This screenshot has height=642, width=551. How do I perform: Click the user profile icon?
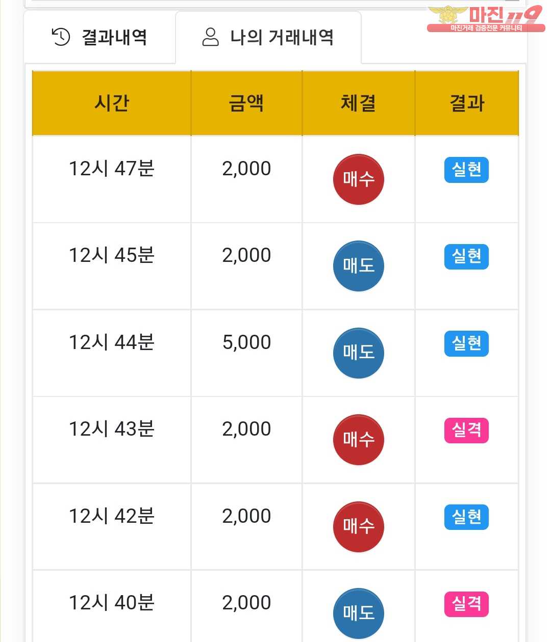coord(210,37)
